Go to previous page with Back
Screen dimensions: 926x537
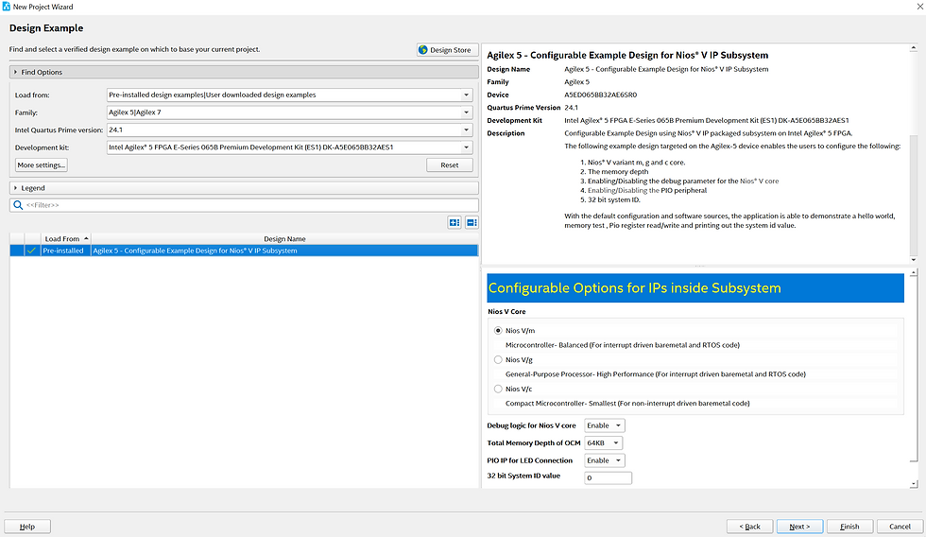tap(749, 527)
